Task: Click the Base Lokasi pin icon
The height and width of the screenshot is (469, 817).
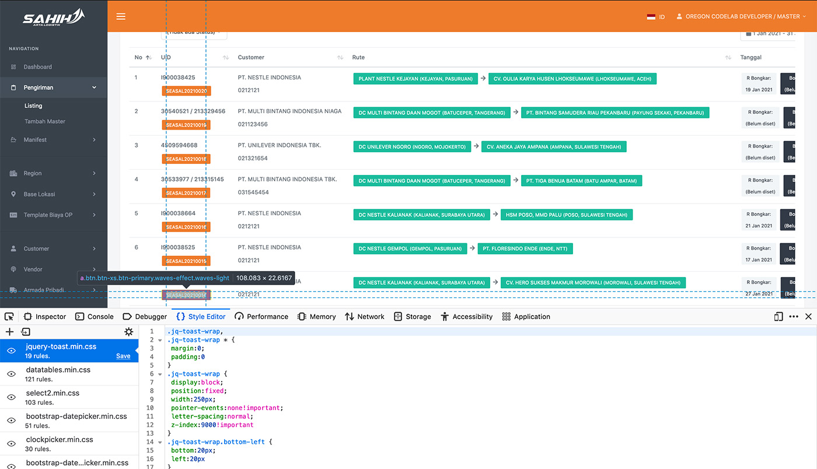Action: pos(13,194)
